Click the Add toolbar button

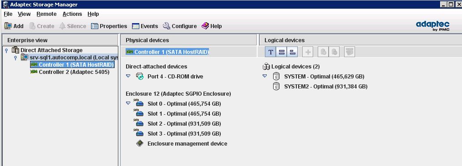14,26
